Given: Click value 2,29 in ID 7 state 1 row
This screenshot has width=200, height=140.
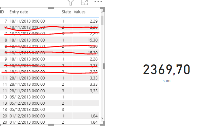Looking at the screenshot, I should (x=94, y=21).
